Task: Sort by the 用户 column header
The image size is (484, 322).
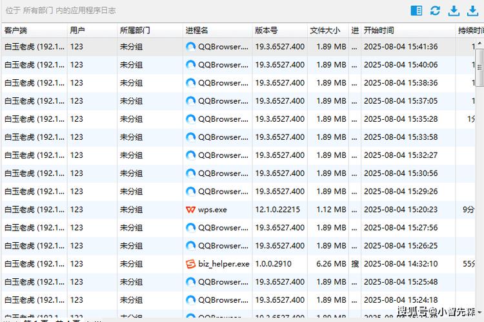Action: (x=92, y=30)
